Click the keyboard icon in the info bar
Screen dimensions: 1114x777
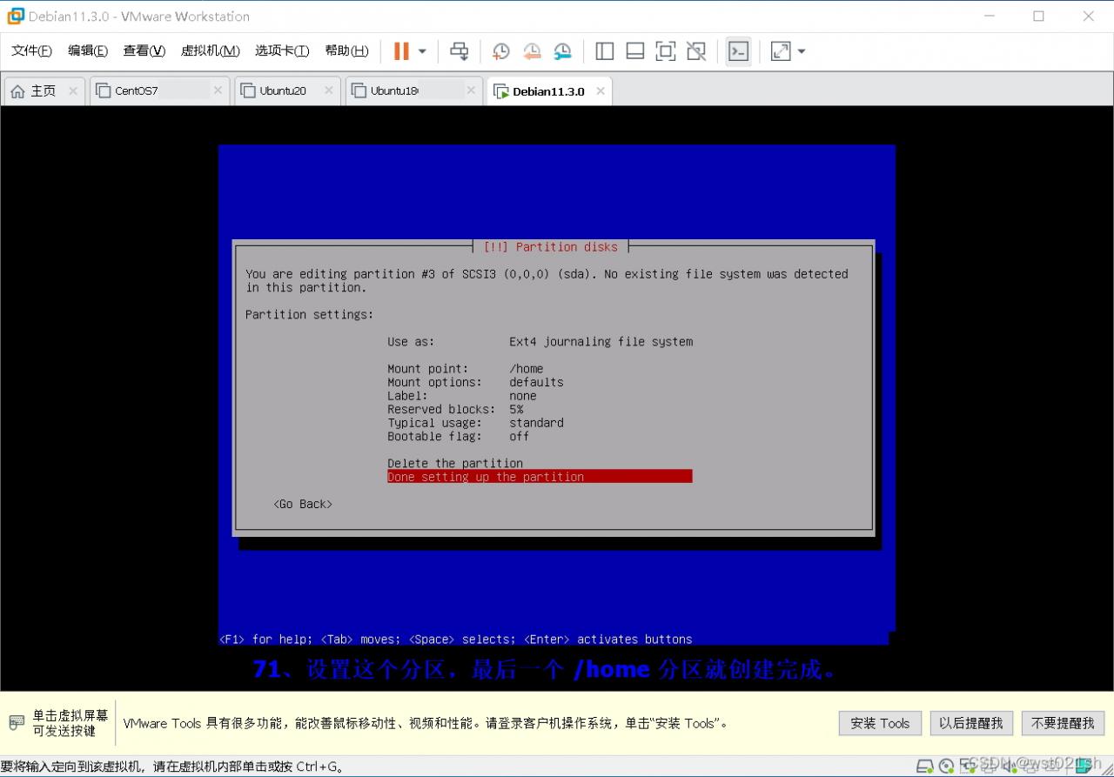coord(17,723)
